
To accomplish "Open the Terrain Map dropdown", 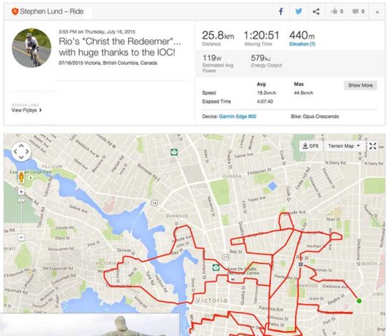I will pos(344,146).
